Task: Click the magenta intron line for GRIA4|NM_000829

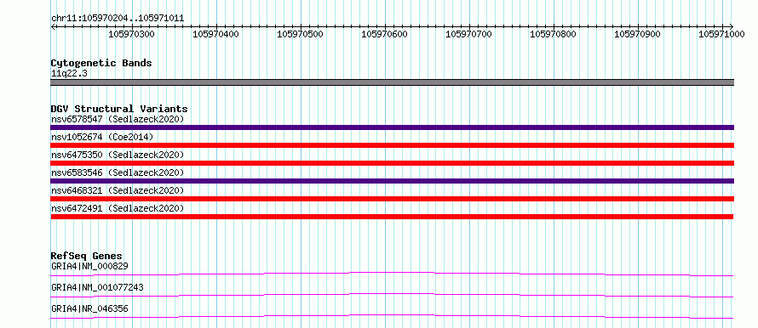Action: (392, 274)
